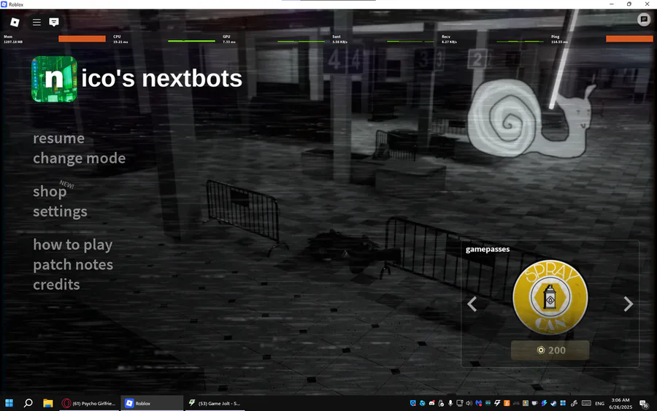This screenshot has width=657, height=411.
Task: Open the clock showing 3:06 AM
Action: click(620, 404)
